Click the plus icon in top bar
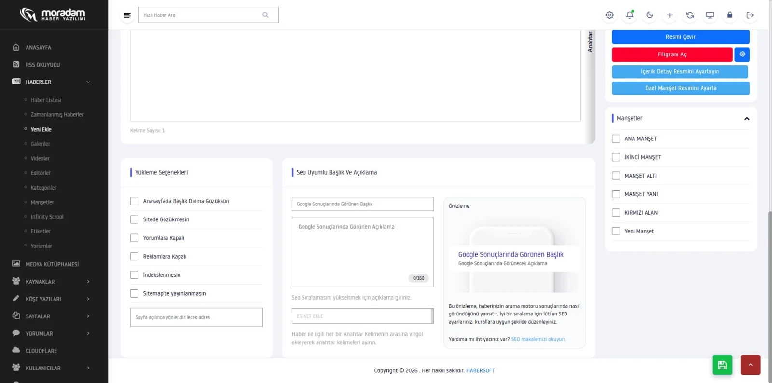 (x=670, y=15)
